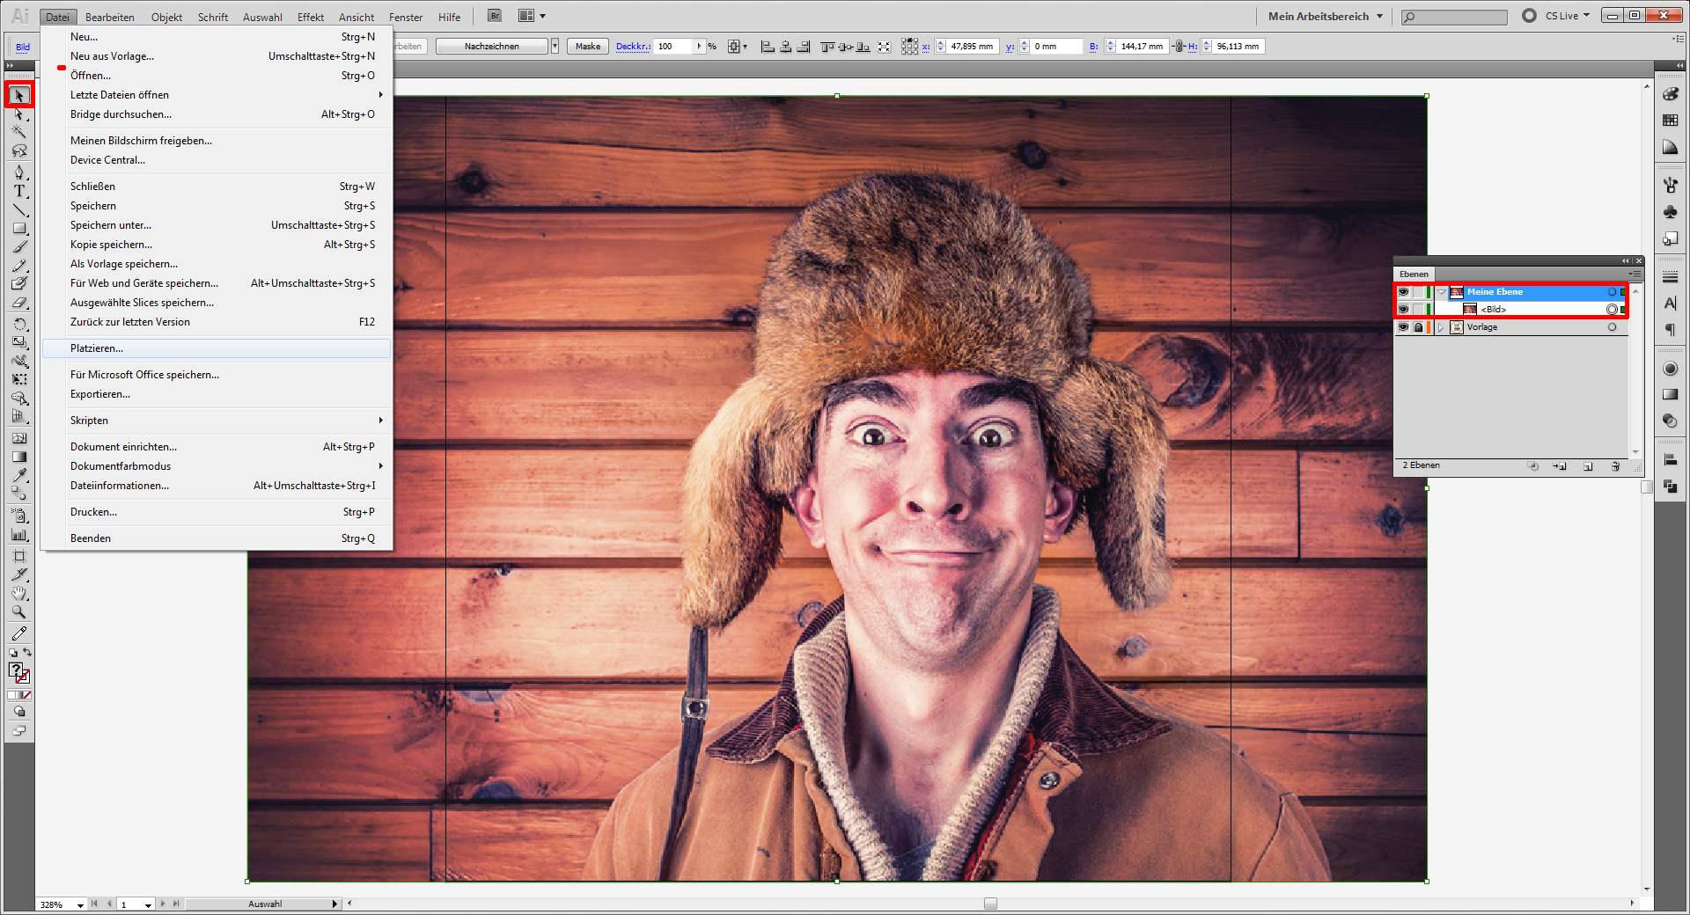Open Adobe Bridge via the Br icon

(x=495, y=16)
